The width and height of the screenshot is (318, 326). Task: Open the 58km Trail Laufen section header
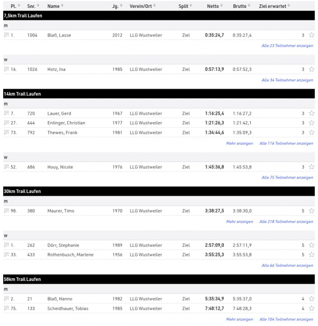[x=22, y=279]
